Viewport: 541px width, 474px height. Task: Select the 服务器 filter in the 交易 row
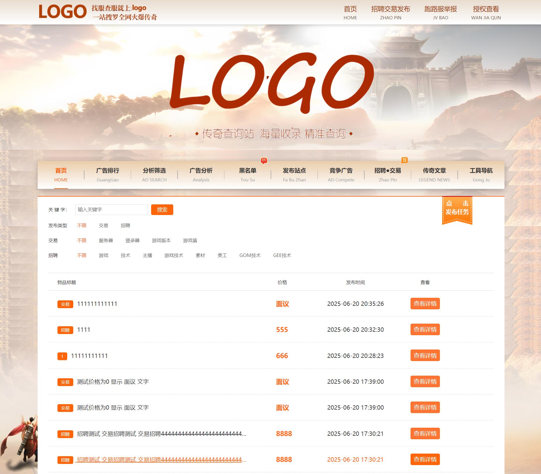(106, 241)
